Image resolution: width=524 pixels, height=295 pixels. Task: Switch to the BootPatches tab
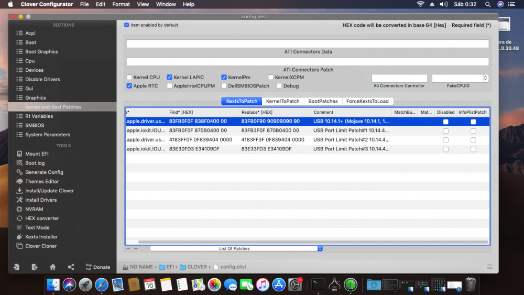point(323,101)
